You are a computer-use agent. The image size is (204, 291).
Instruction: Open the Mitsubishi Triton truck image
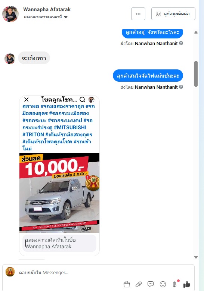[x=59, y=193]
